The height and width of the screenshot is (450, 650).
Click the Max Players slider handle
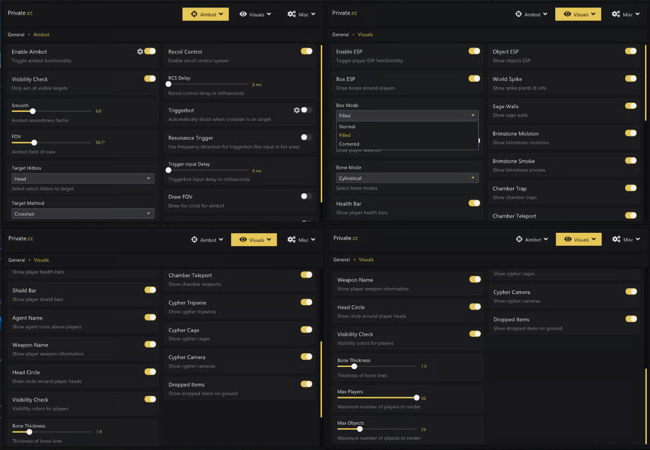(416, 398)
